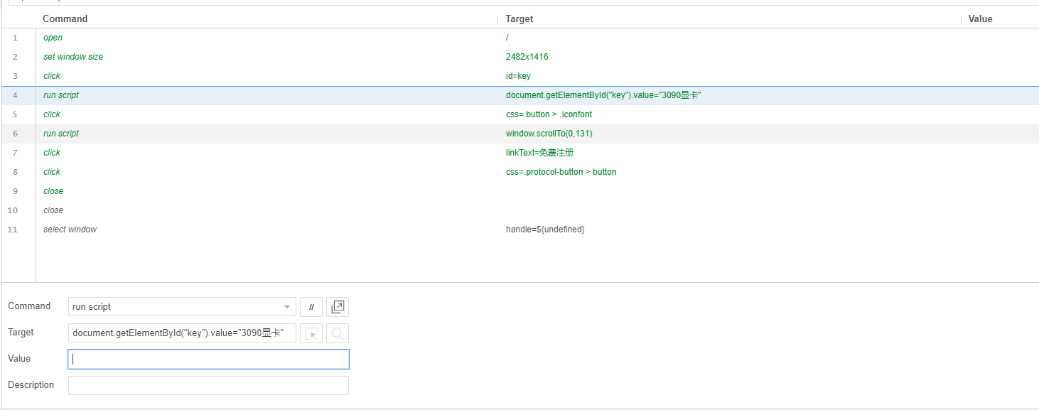
Task: Click the open new window configuration icon
Action: 338,307
